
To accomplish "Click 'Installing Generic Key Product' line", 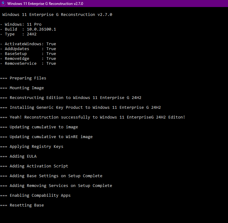I will 80,108.
